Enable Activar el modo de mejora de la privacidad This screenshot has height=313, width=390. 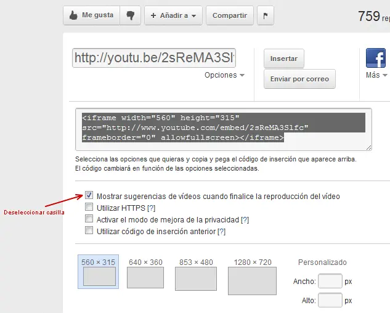(89, 219)
